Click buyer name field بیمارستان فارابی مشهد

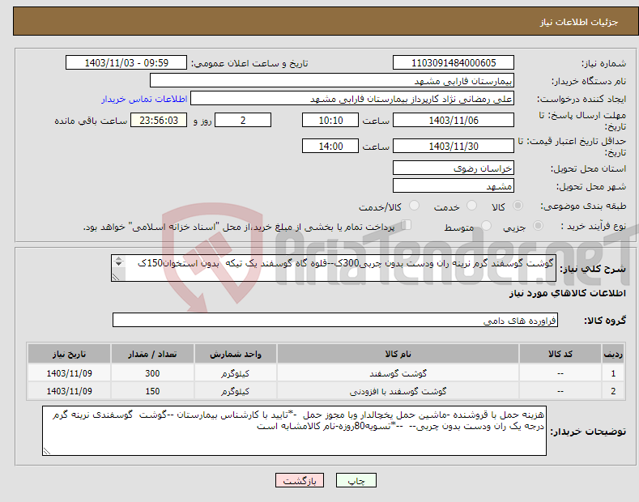(x=332, y=81)
